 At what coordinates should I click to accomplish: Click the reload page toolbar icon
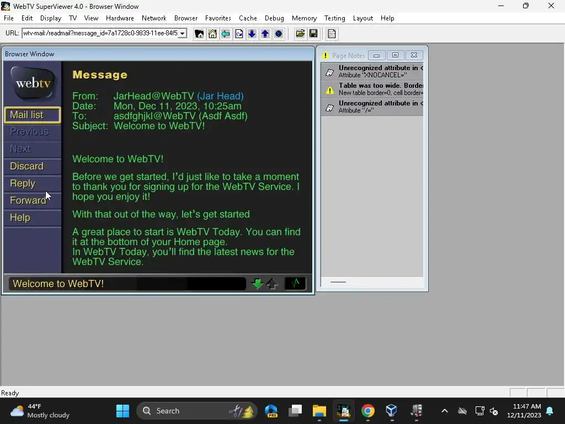239,34
